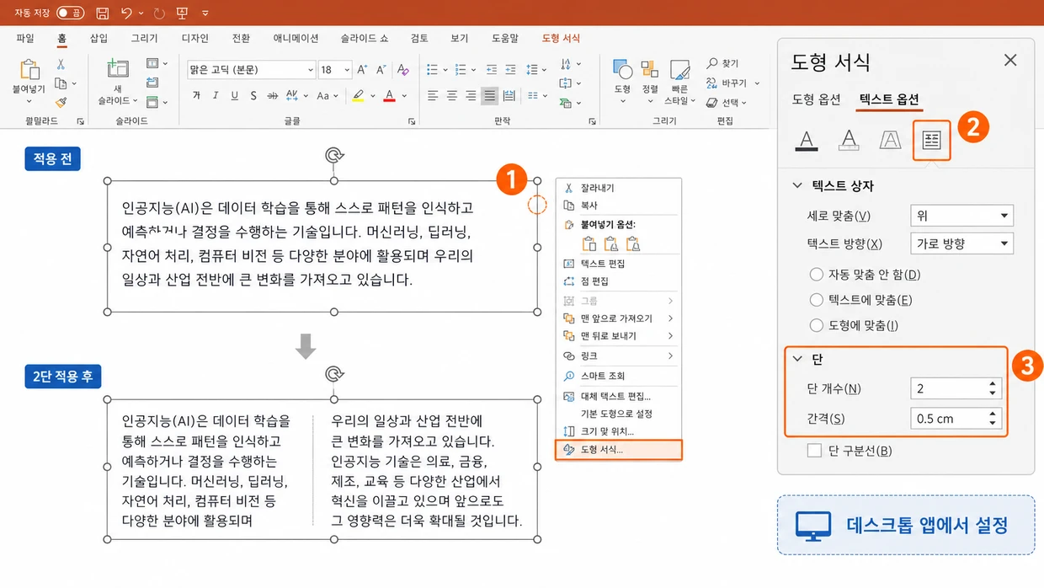Toggle strikethrough formatting button
1044x588 pixels.
(274, 95)
